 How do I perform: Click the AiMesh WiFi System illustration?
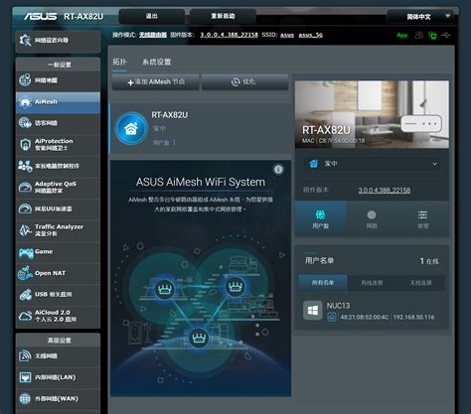[x=201, y=279]
